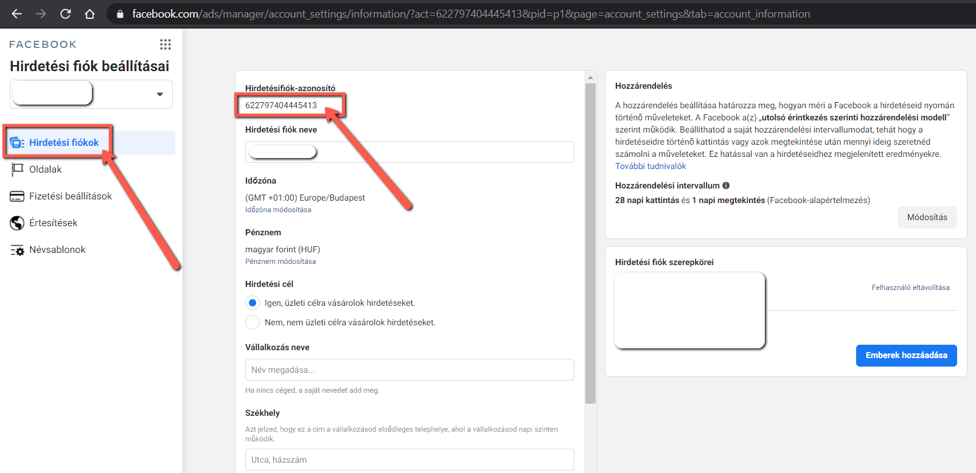Click Emberek hozzáadása button
Image resolution: width=976 pixels, height=473 pixels.
(x=906, y=356)
